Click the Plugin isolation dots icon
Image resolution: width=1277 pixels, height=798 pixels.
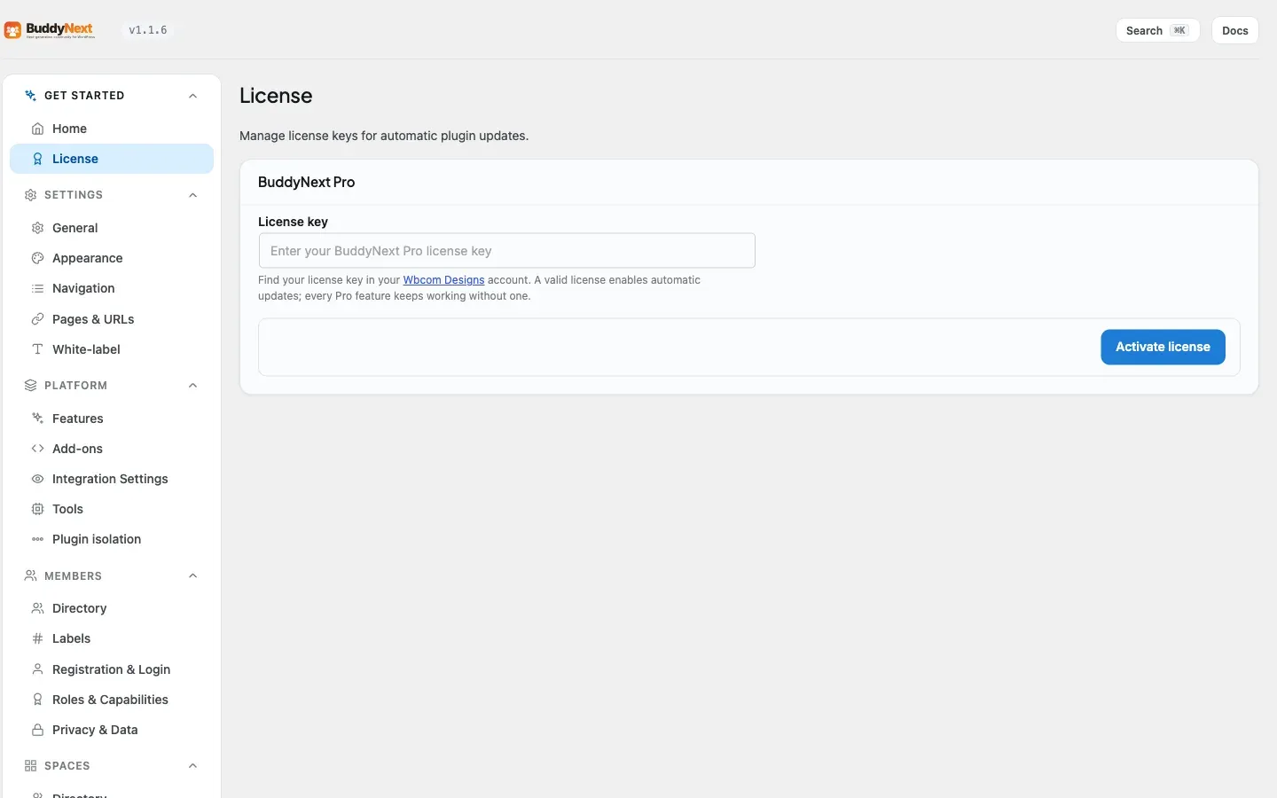37,539
